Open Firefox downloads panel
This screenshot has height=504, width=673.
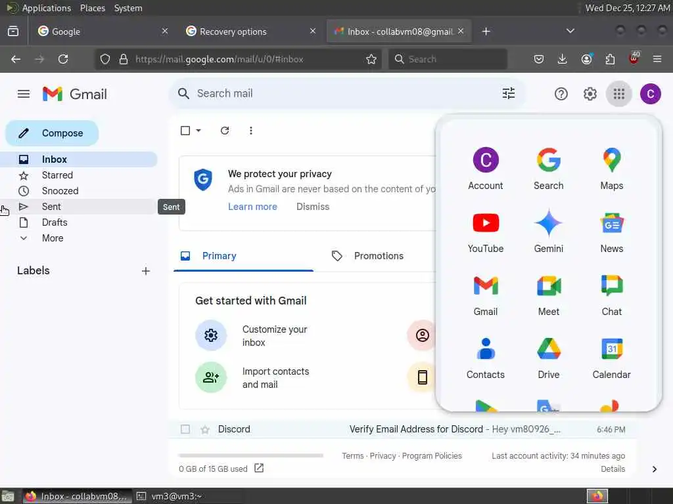(563, 59)
